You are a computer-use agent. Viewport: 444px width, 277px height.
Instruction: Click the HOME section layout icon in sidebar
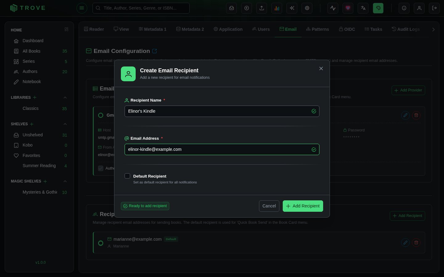(66, 30)
